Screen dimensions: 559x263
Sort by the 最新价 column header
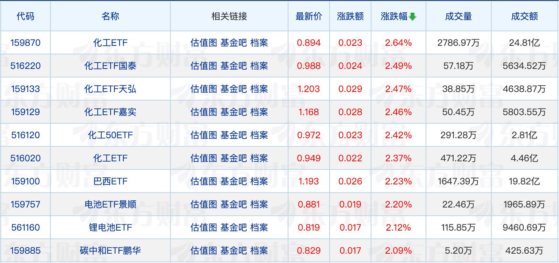(x=309, y=16)
